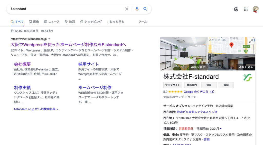Image resolution: width=263 pixels, height=145 pixels.
Task: Switch to the ニュース tab
Action: click(52, 22)
